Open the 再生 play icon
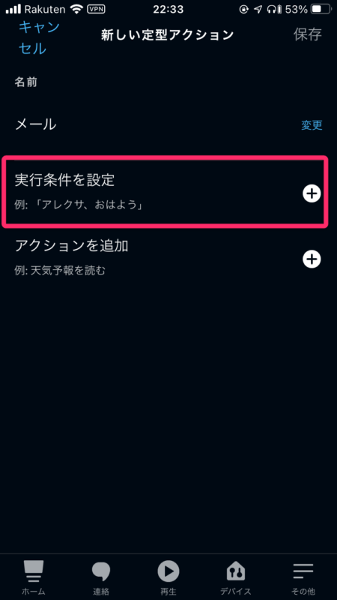Viewport: 337px width, 600px height. click(x=168, y=571)
